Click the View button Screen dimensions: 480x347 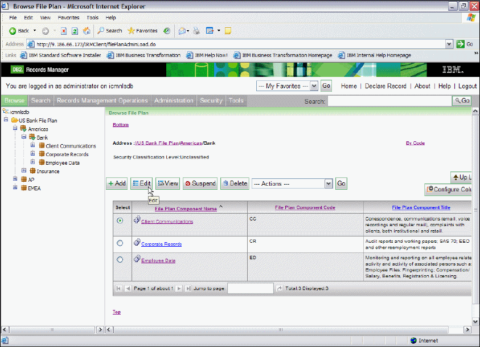[168, 183]
